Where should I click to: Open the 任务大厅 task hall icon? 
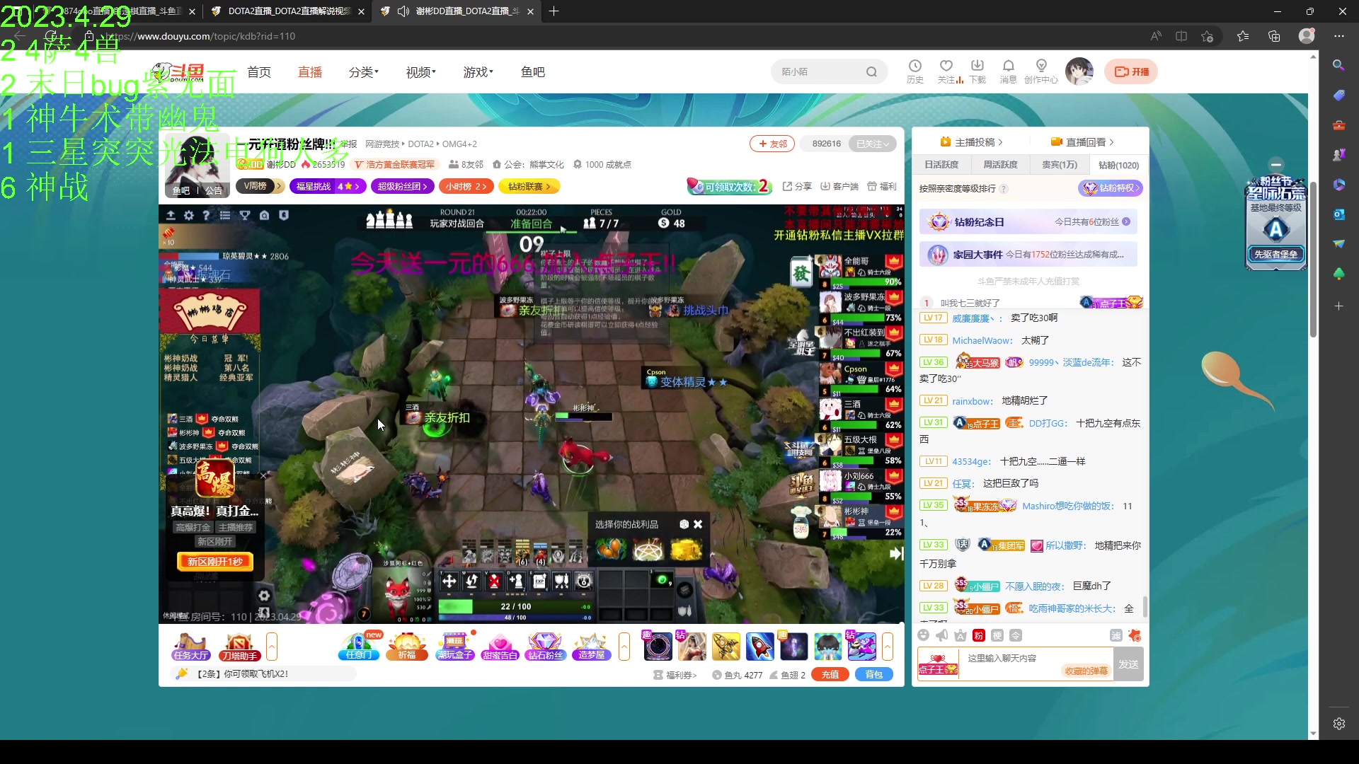(x=190, y=646)
